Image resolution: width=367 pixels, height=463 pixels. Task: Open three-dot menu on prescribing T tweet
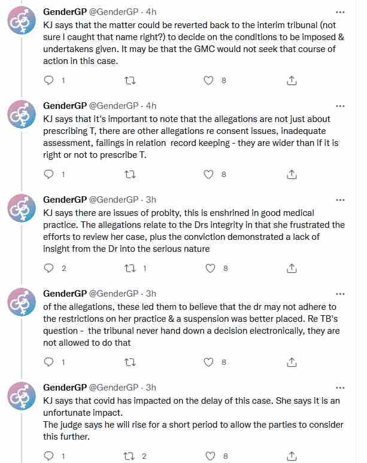[340, 106]
